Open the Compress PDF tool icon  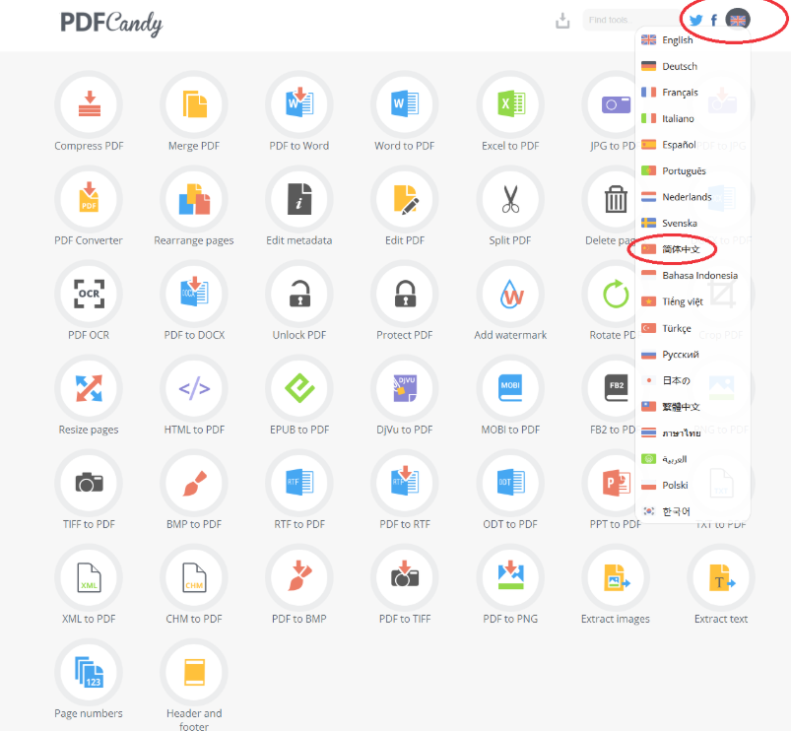click(x=89, y=104)
